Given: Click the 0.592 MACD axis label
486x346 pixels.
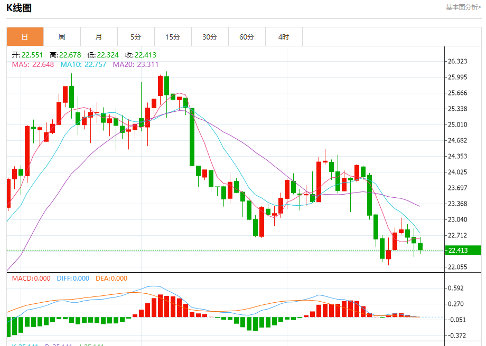Looking at the screenshot, I should (456, 288).
